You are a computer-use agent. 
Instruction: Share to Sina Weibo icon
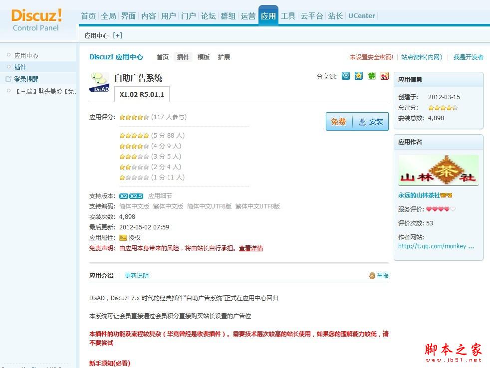coord(384,76)
